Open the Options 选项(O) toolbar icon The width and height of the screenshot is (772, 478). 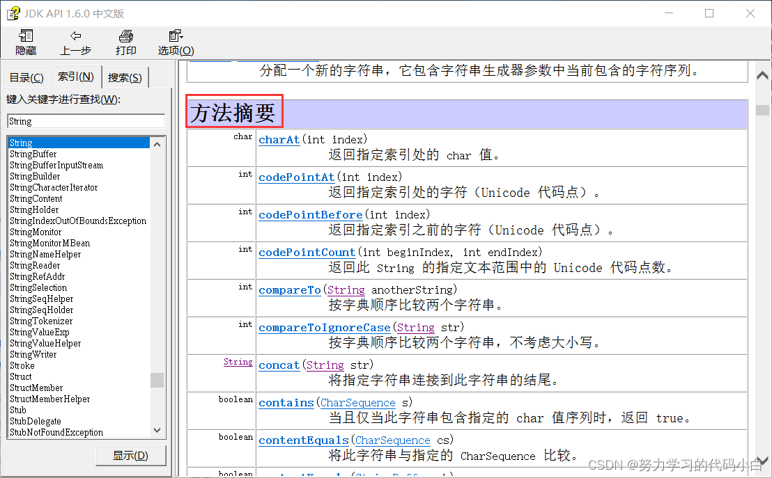click(x=176, y=35)
